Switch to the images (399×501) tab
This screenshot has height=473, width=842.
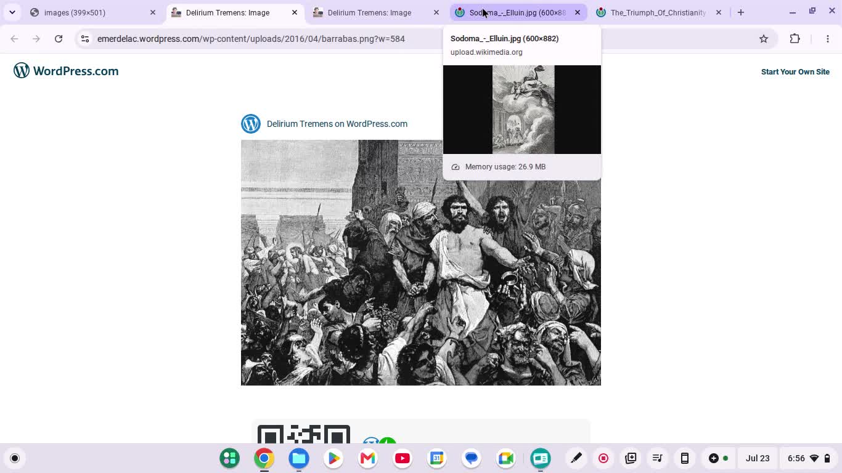[94, 12]
